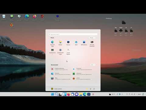The width and height of the screenshot is (146, 110).
Task: Click the All apps button
Action: click(92, 38)
